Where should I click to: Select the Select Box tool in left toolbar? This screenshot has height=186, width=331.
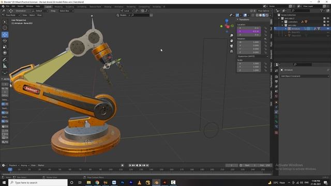[x=5, y=22]
